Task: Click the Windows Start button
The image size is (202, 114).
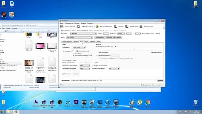Action: coord(3,112)
